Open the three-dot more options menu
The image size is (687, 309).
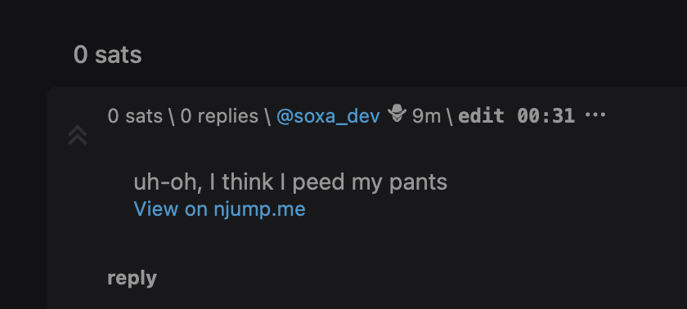click(595, 115)
